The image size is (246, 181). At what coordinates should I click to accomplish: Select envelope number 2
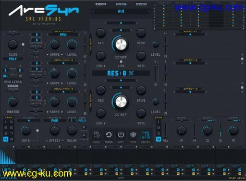pos(159,128)
